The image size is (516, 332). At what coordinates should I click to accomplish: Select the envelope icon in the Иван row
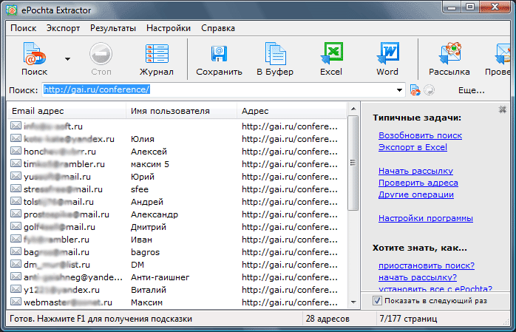coord(16,239)
